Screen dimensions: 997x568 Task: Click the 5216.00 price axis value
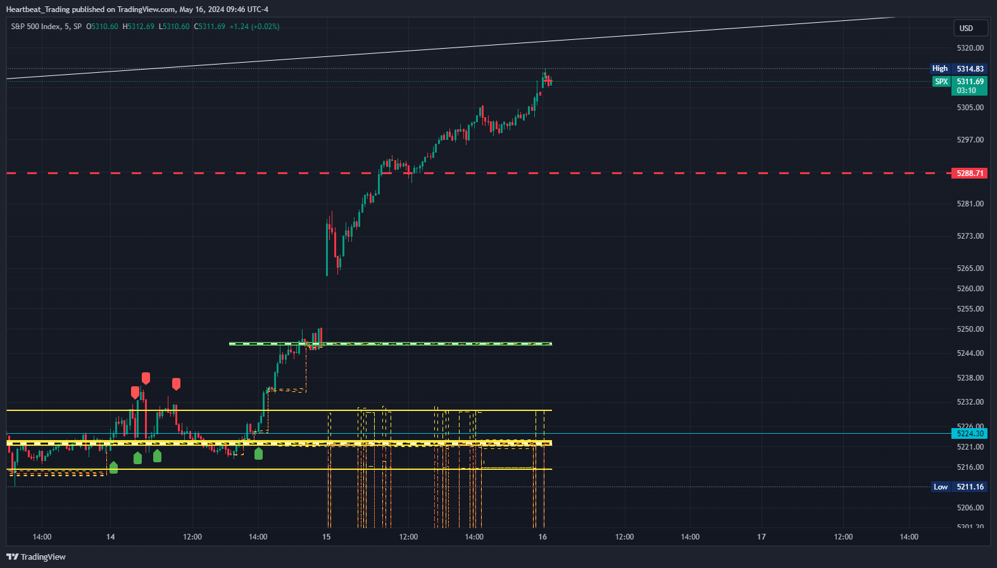(970, 467)
